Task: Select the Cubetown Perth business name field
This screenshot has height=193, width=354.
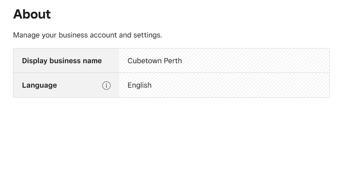Action: [x=224, y=61]
